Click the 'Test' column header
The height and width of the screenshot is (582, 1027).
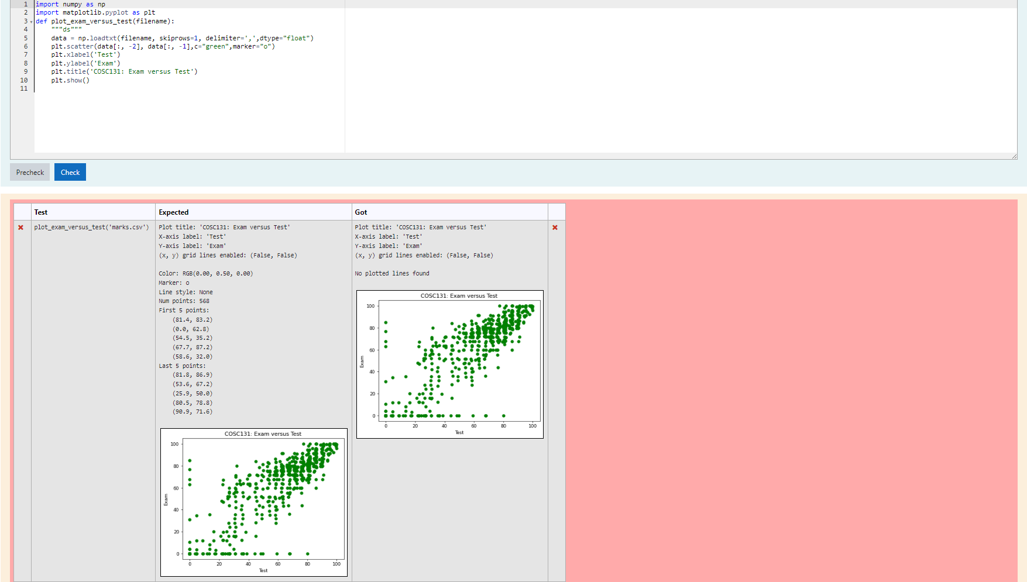click(41, 212)
